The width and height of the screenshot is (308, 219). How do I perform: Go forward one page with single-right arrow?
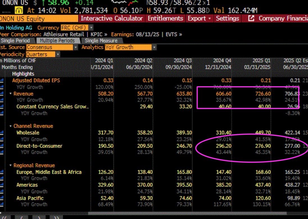click(39, 217)
